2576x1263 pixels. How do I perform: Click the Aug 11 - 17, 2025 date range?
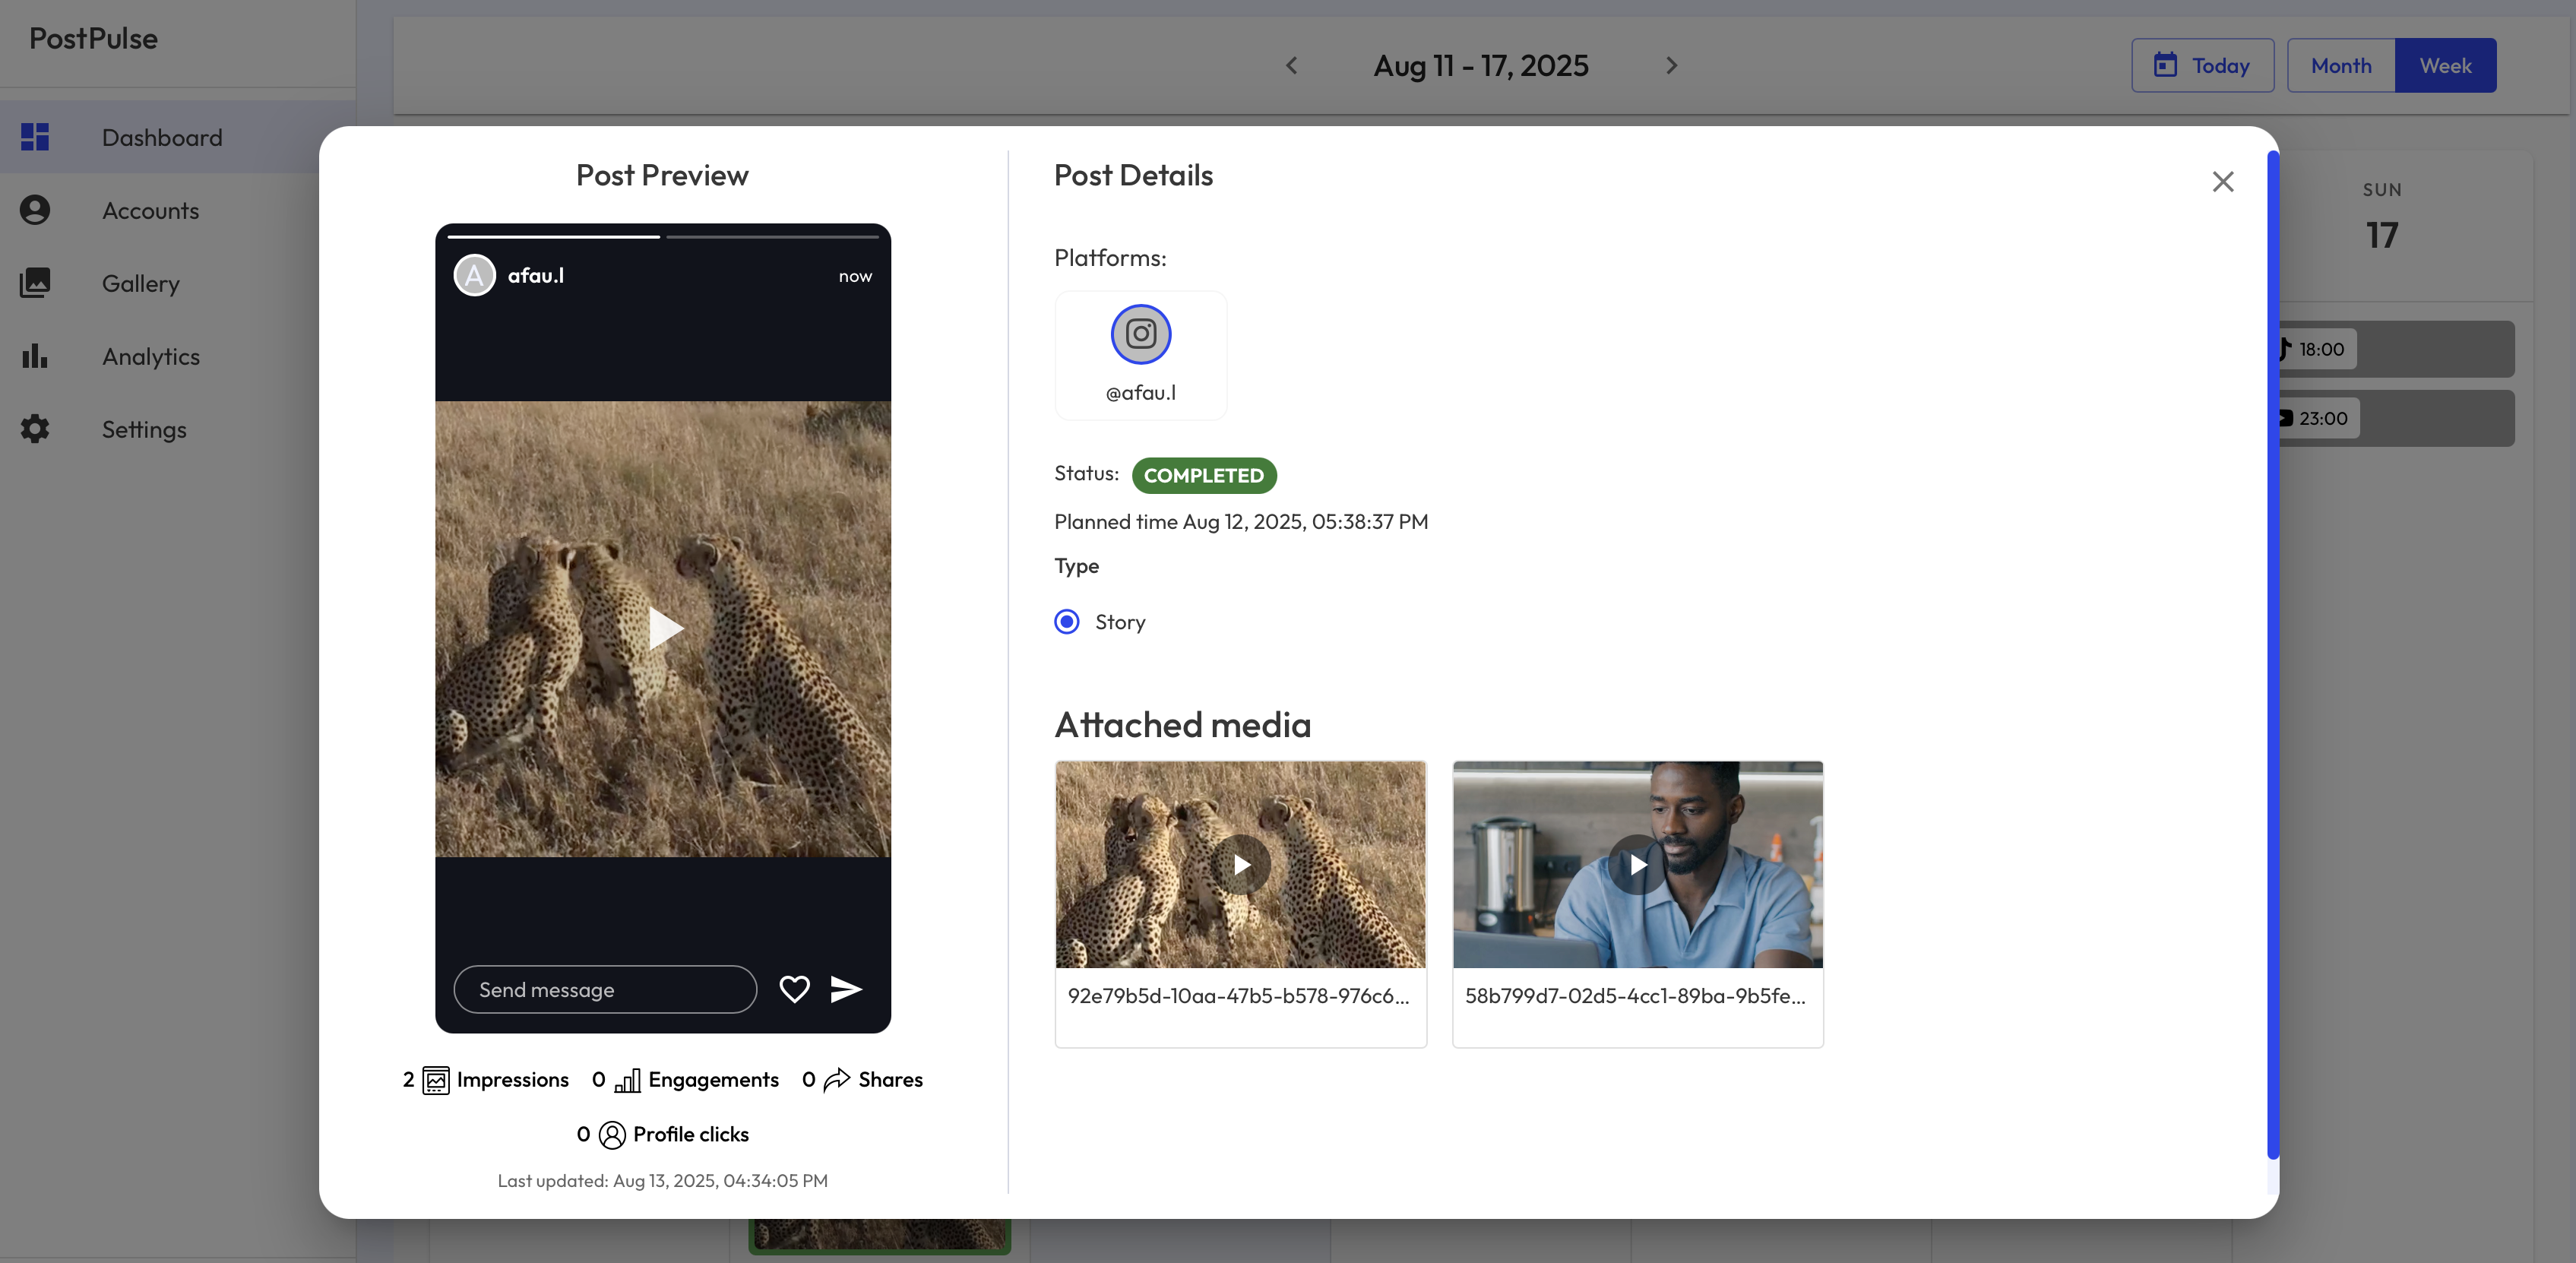1481,66
